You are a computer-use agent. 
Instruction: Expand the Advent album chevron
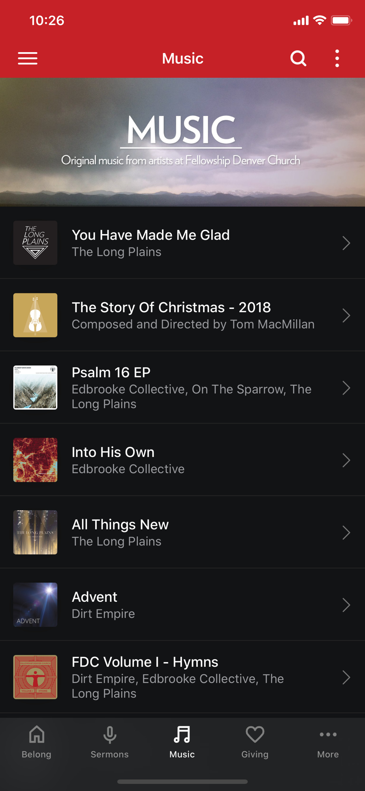tap(346, 605)
